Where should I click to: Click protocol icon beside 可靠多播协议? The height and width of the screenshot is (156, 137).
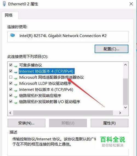15,66
